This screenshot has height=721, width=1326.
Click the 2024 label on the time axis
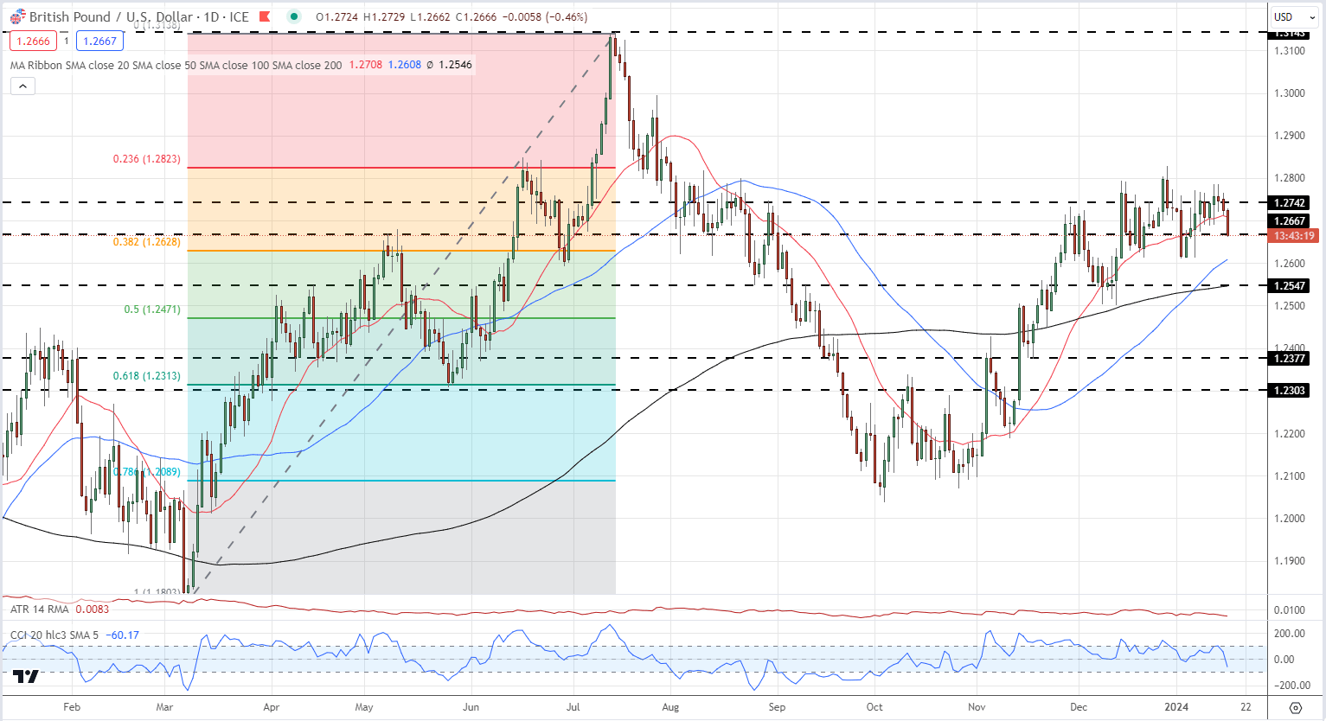pos(1175,707)
